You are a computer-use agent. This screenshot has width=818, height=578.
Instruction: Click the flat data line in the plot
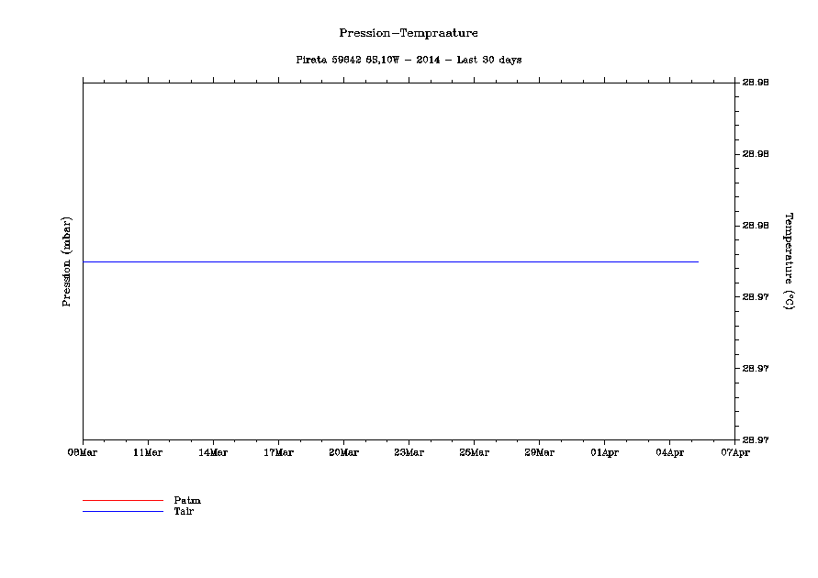click(390, 261)
